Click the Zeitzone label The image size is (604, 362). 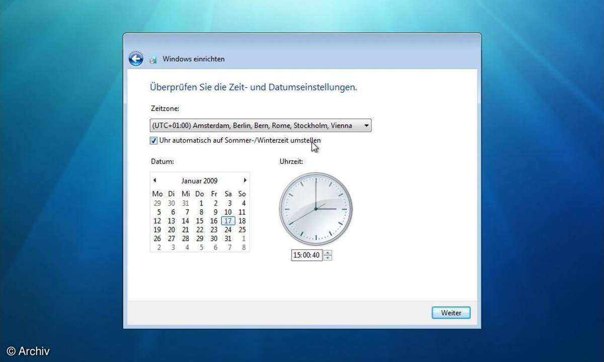pyautogui.click(x=165, y=108)
